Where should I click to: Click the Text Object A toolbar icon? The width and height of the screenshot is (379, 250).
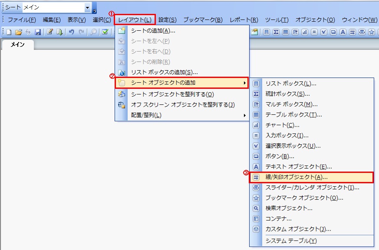pyautogui.click(x=343, y=32)
